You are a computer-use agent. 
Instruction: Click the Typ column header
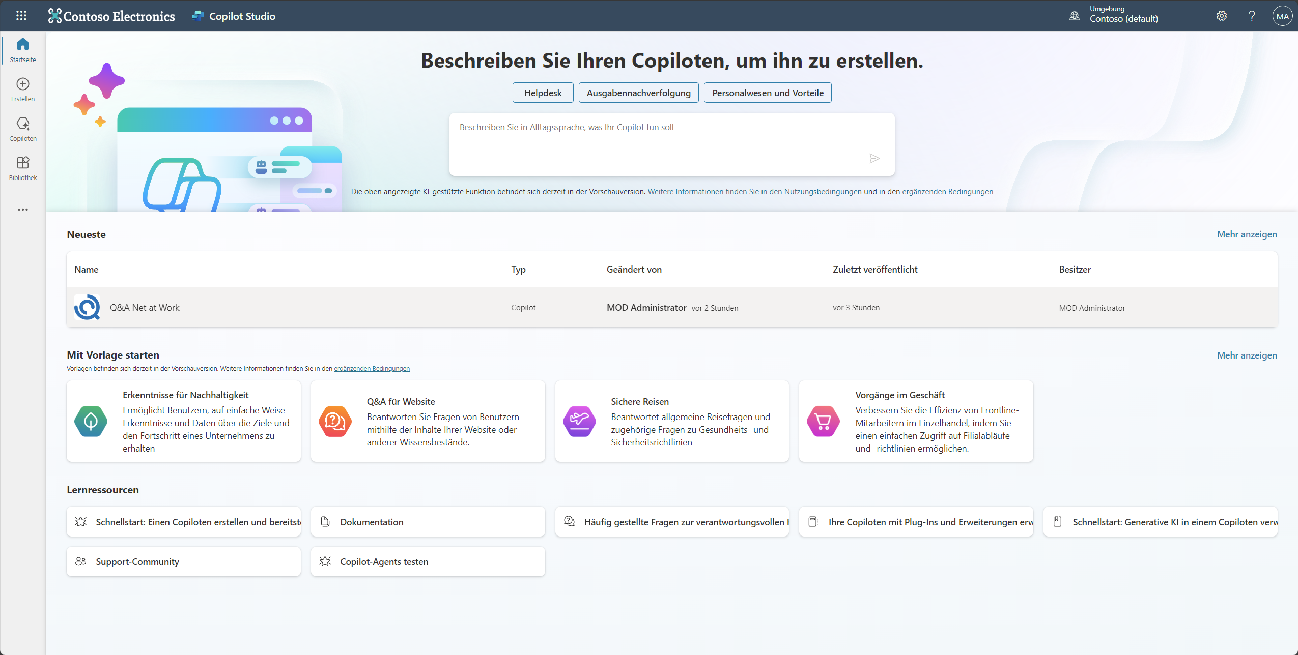point(518,270)
